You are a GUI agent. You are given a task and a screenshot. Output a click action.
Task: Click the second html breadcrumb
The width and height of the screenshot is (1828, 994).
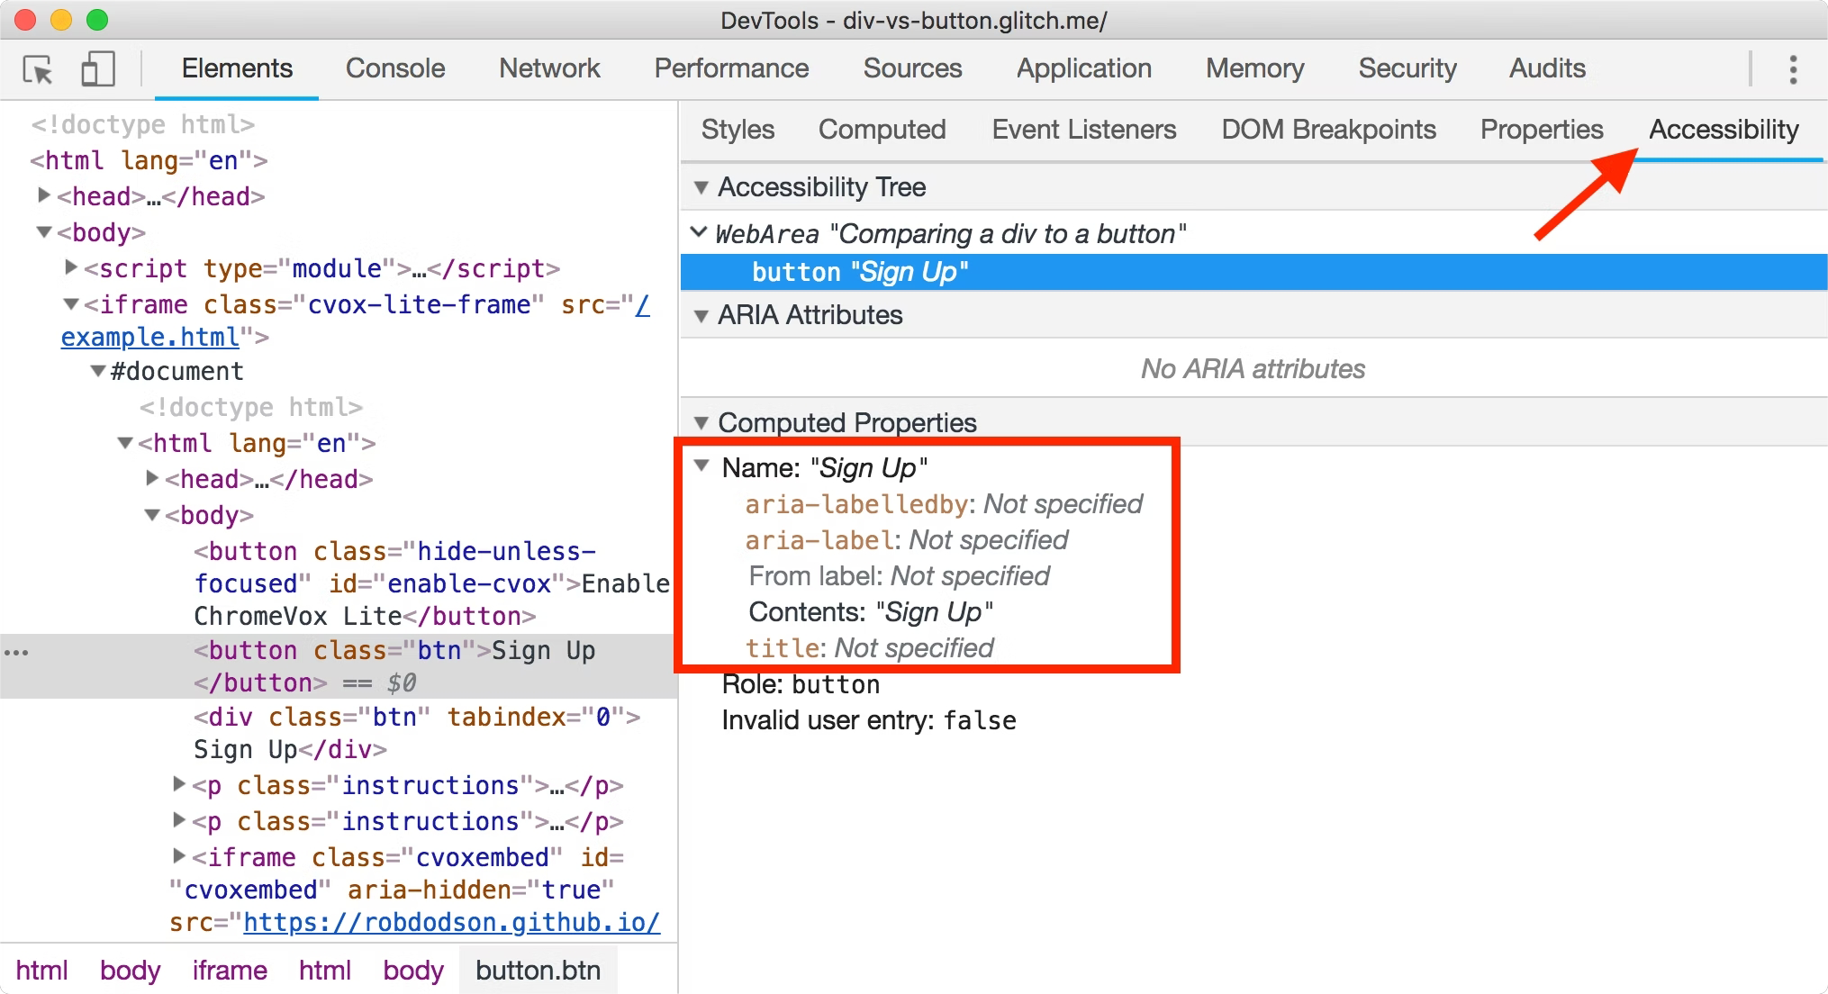point(325,971)
